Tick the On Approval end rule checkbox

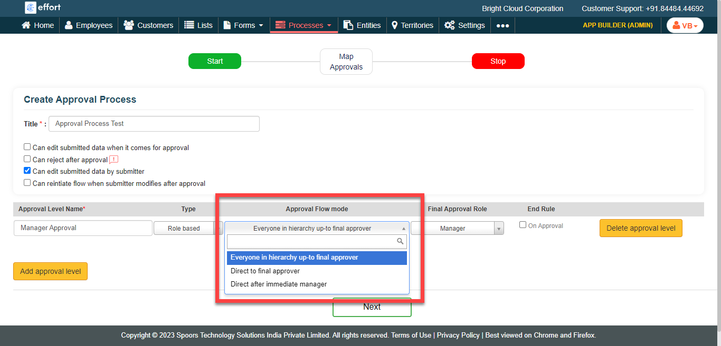[523, 225]
